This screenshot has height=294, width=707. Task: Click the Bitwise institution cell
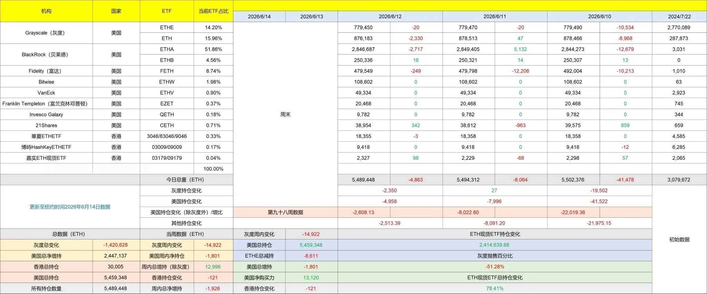coord(46,82)
